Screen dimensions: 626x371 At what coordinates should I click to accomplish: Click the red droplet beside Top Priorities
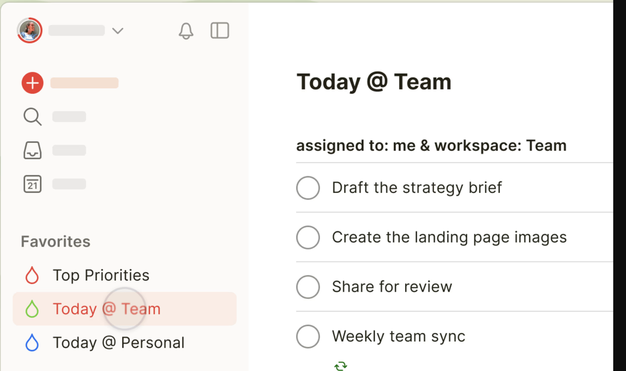(32, 275)
